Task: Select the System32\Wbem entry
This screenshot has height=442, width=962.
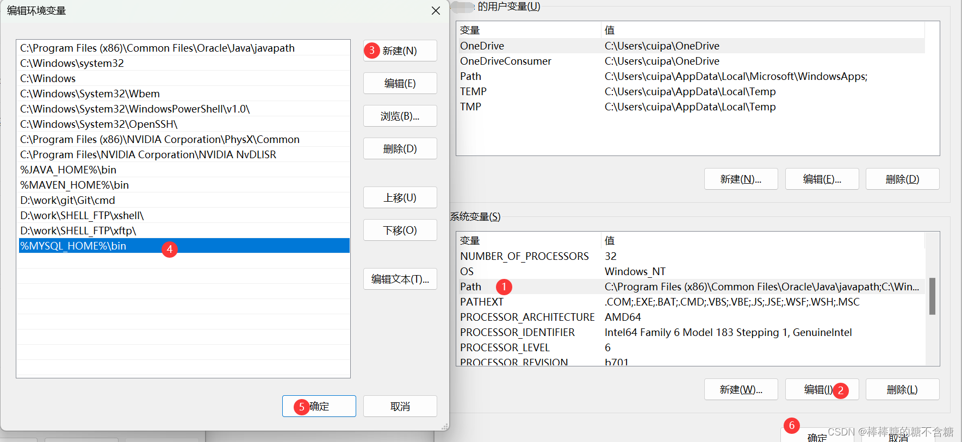Action: [x=184, y=94]
